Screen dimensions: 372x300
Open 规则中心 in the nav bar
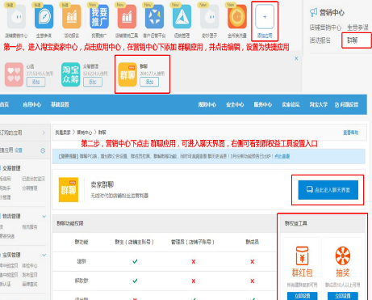(207, 104)
